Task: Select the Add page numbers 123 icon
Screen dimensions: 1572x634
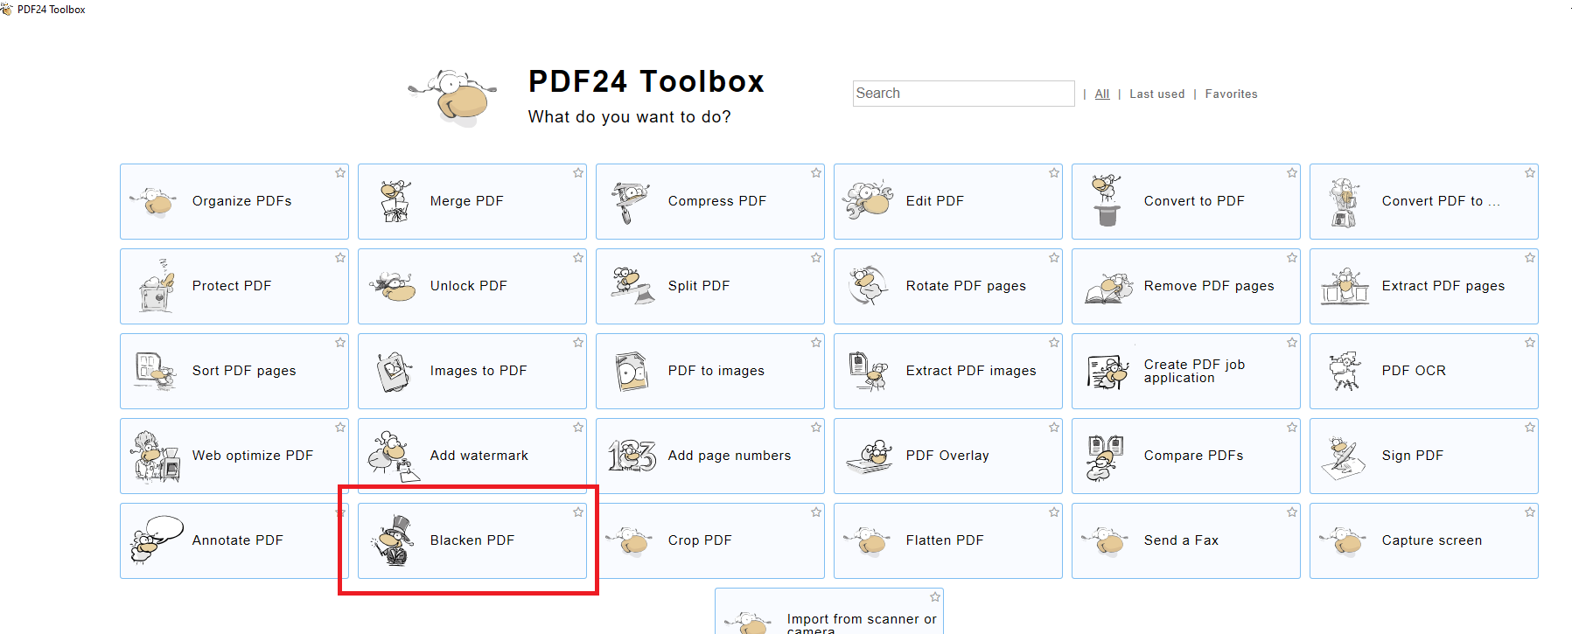Action: click(632, 456)
